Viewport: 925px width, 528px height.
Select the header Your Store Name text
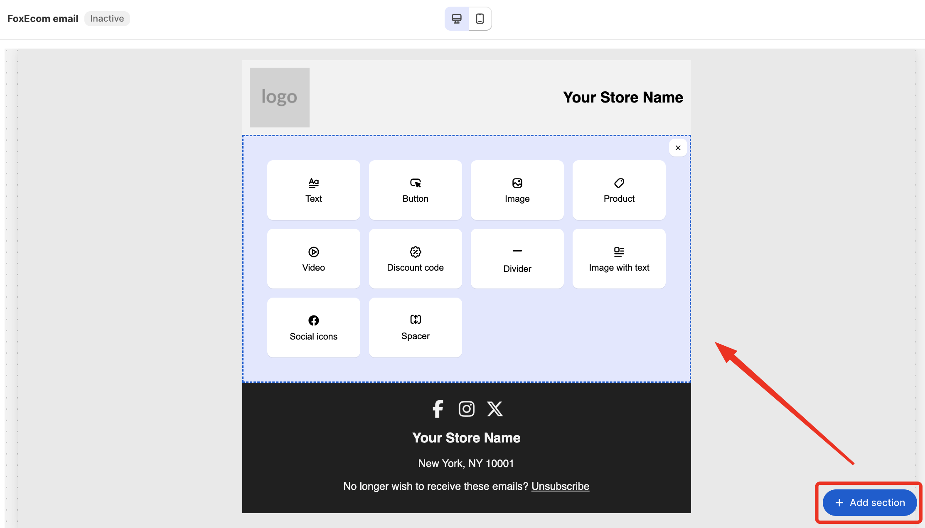point(622,98)
